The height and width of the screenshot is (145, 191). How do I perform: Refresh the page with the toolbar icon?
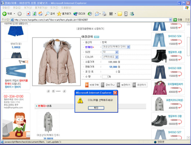34,14
